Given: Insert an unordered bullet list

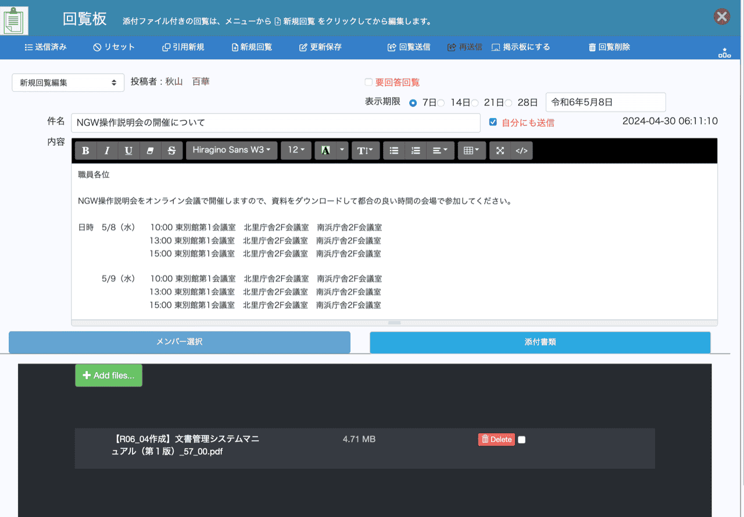Looking at the screenshot, I should [394, 151].
